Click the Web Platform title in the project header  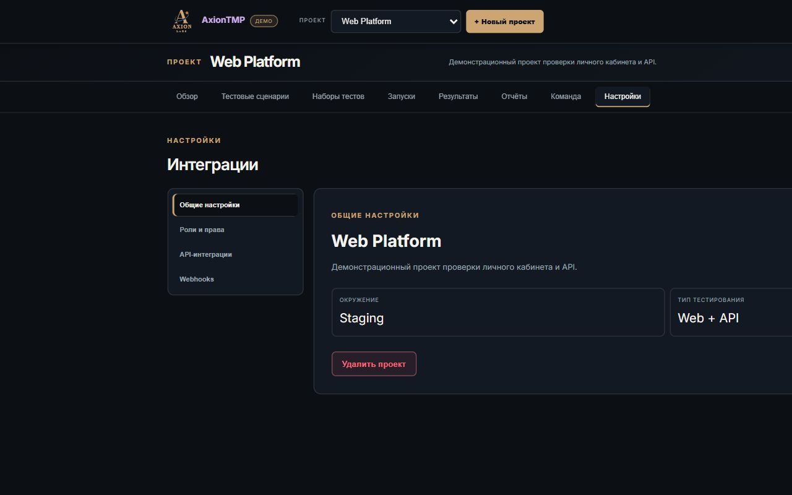[x=255, y=62]
